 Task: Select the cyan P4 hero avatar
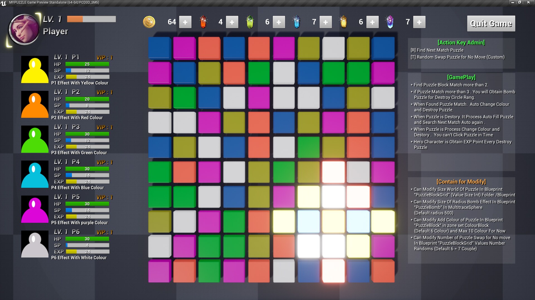point(35,174)
